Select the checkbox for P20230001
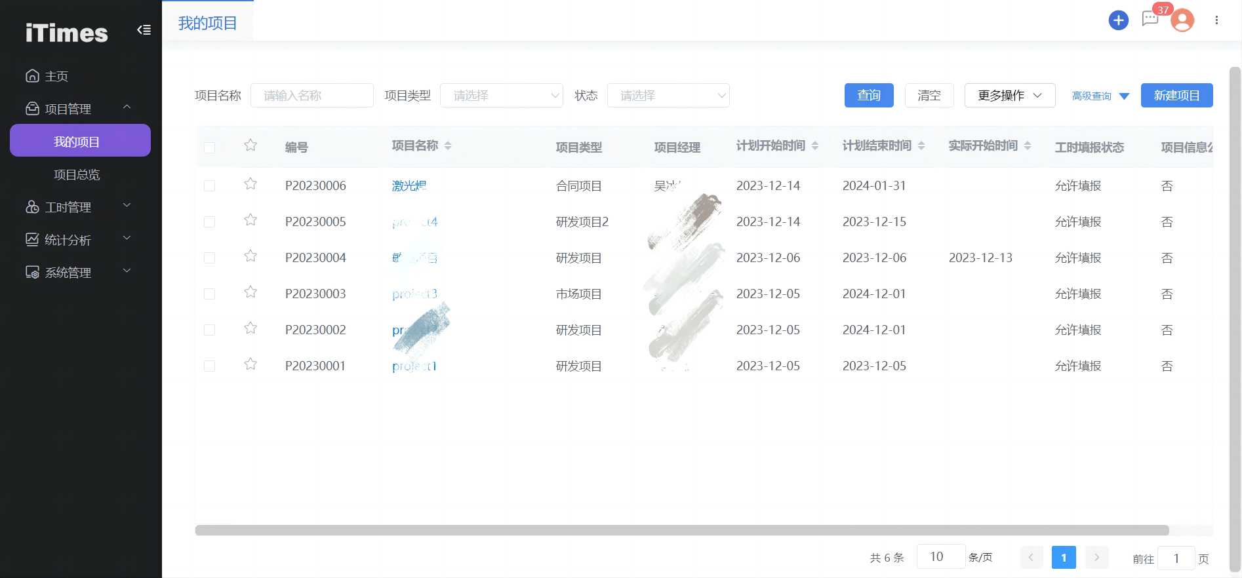 [210, 366]
